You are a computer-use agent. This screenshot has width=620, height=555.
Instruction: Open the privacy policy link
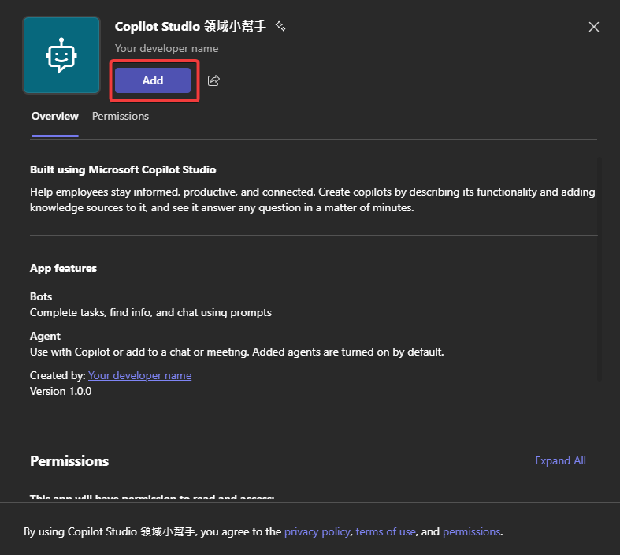pyautogui.click(x=317, y=531)
